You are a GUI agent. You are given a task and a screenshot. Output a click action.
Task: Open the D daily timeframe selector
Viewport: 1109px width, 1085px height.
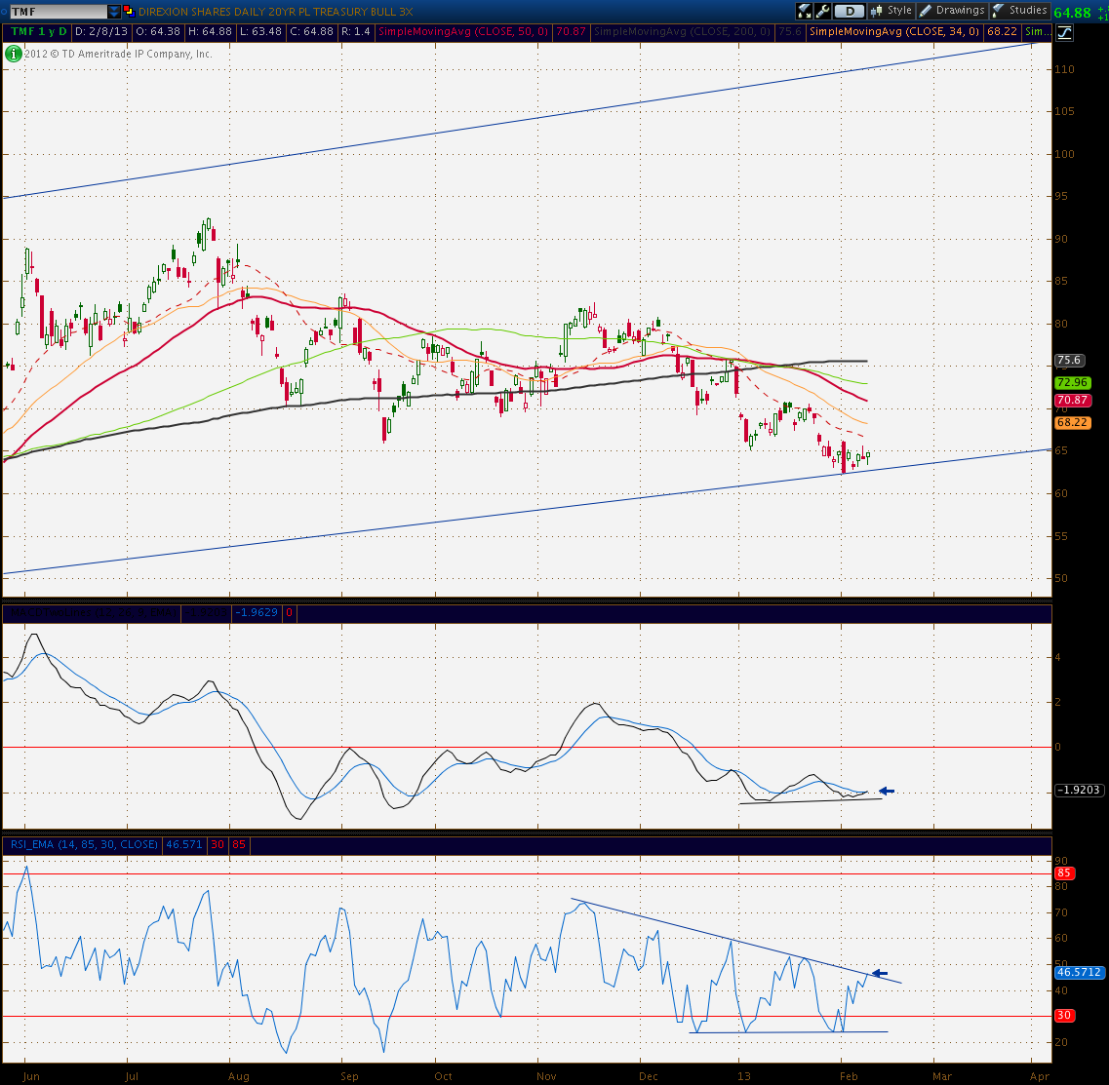pyautogui.click(x=849, y=11)
